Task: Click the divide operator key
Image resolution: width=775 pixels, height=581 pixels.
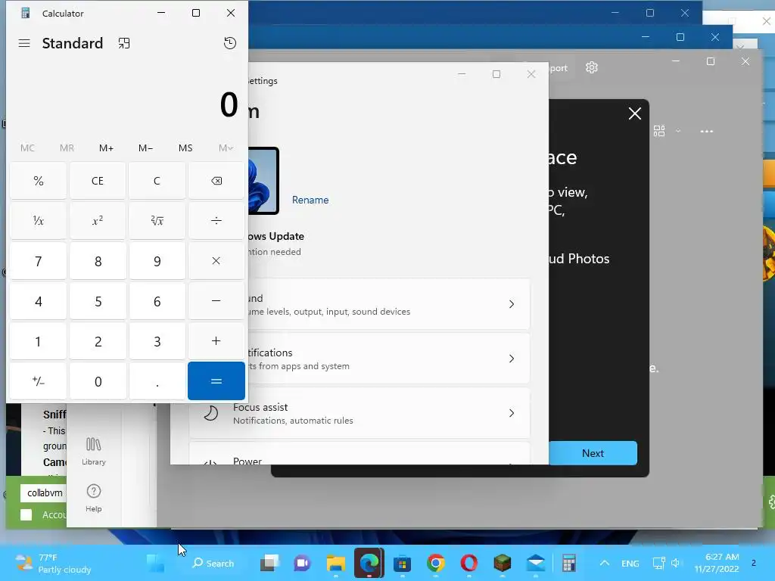Action: click(x=216, y=220)
